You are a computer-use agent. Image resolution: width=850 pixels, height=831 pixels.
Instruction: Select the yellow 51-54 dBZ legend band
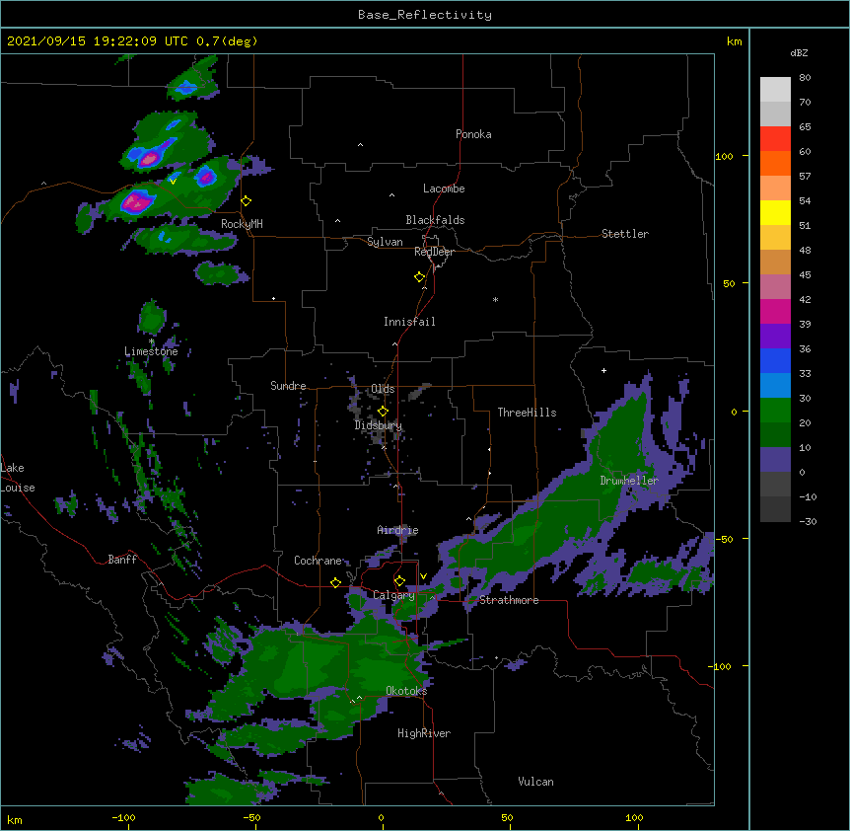pyautogui.click(x=775, y=212)
